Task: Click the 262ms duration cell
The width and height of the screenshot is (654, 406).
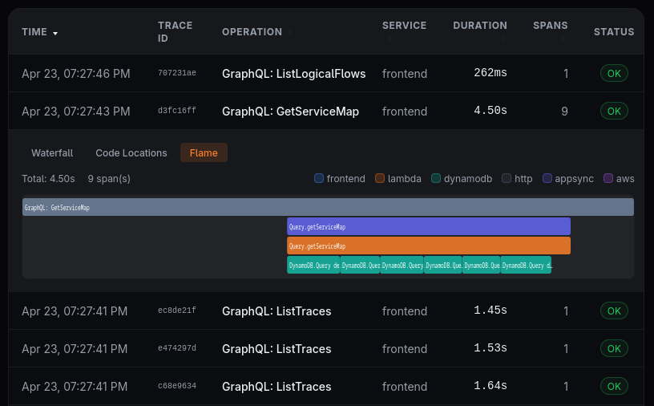Action: [490, 73]
